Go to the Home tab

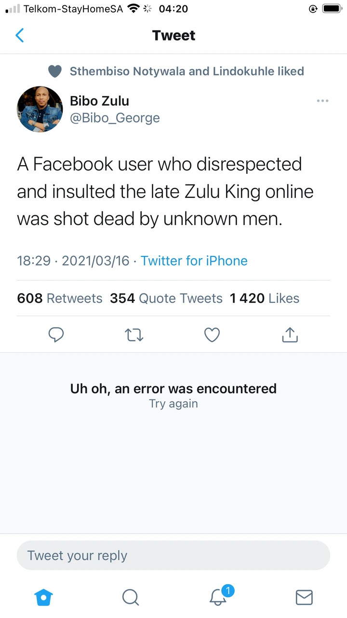coord(43,597)
